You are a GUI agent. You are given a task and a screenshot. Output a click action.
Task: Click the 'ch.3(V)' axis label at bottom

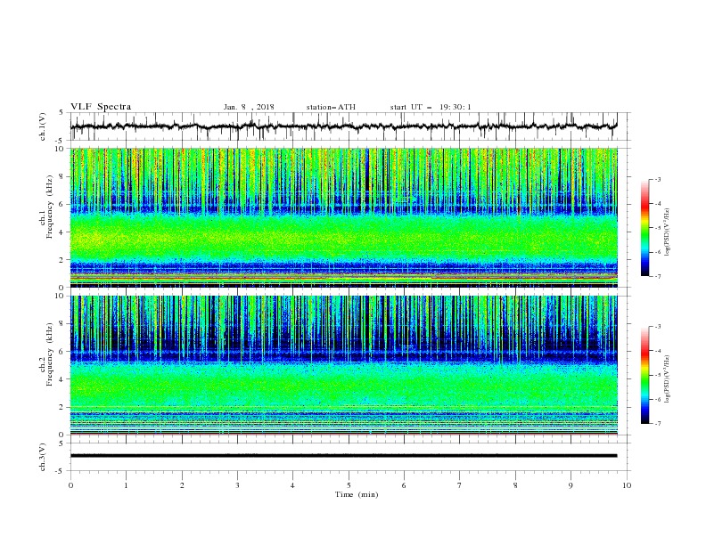coord(43,457)
